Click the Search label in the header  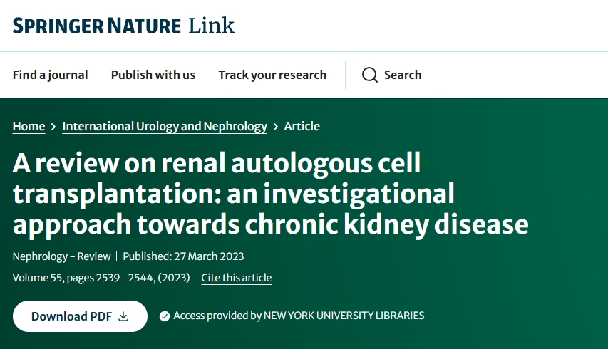(403, 75)
